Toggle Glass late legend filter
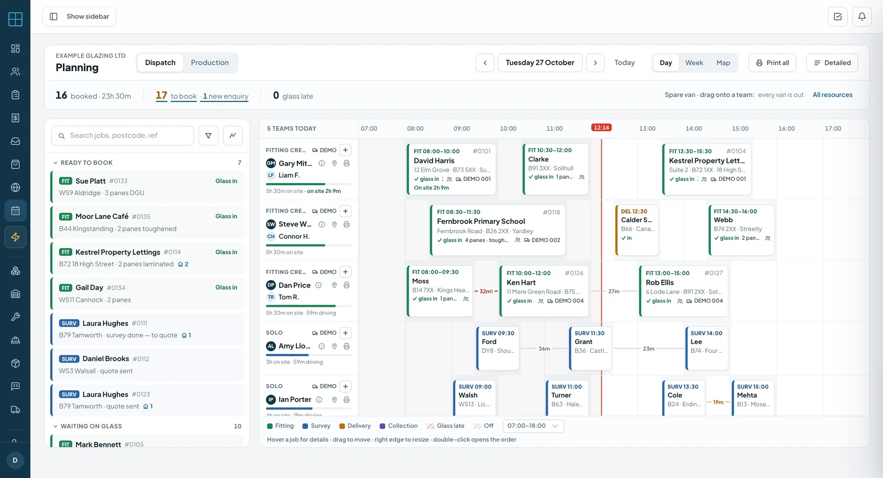The image size is (883, 478). tap(445, 426)
